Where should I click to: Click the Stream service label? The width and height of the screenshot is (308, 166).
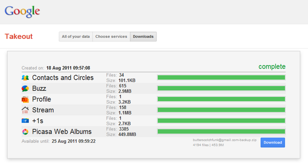[43, 110]
